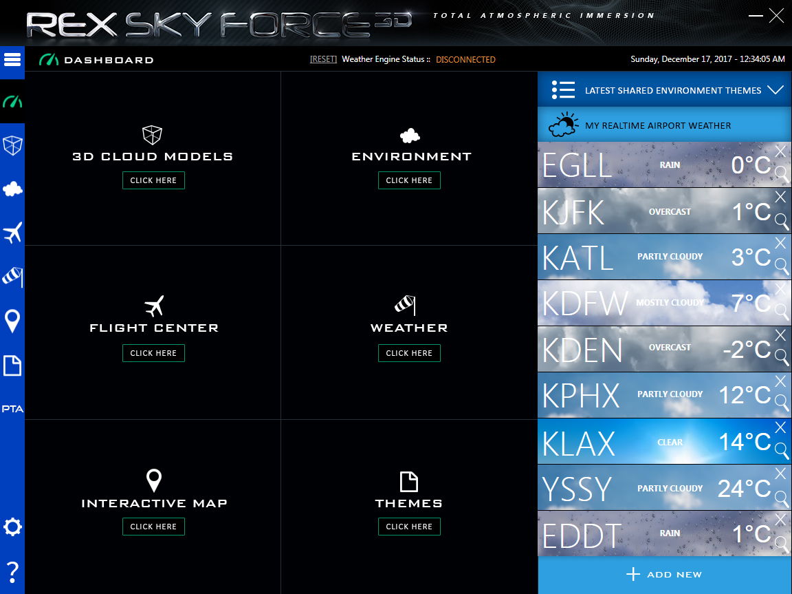
Task: Open EDDT weather magnifier icon
Action: (x=782, y=544)
